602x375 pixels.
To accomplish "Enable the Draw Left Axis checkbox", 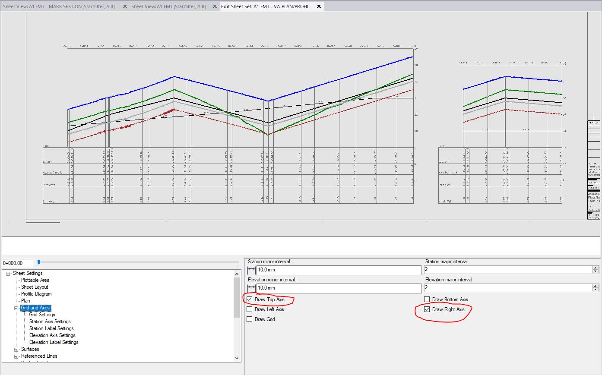I will click(x=249, y=309).
